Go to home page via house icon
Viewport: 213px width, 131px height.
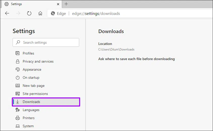40,13
